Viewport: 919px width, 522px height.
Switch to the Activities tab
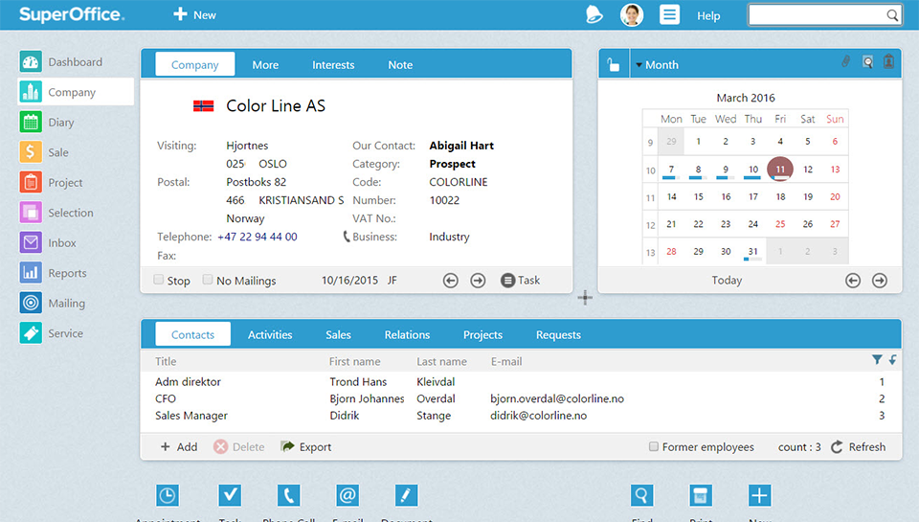click(270, 335)
